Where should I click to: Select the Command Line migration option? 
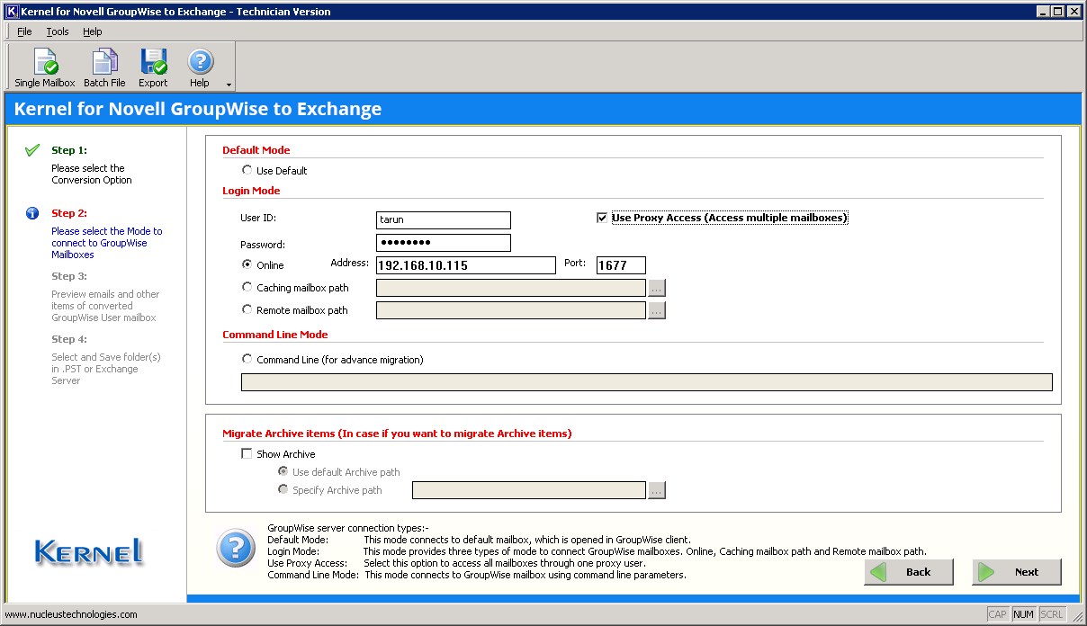click(x=247, y=359)
